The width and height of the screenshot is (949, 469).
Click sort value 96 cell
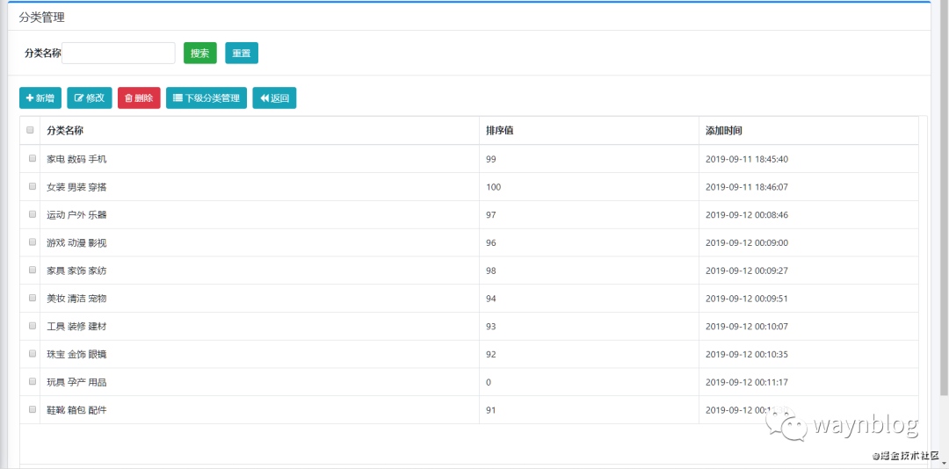[x=589, y=242]
